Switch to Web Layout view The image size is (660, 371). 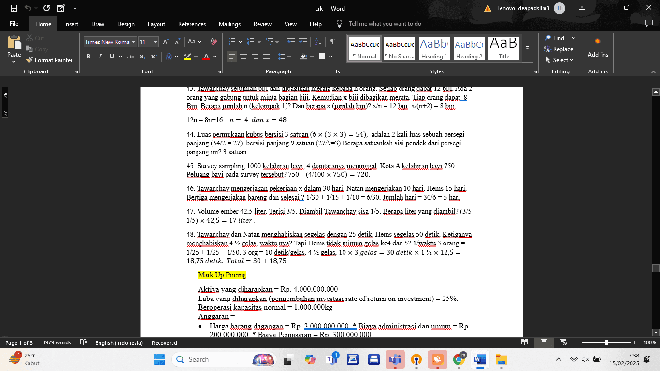pyautogui.click(x=563, y=342)
